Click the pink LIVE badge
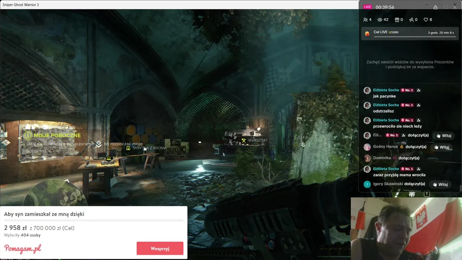Viewport: 462px width, 260px height. [x=367, y=7]
